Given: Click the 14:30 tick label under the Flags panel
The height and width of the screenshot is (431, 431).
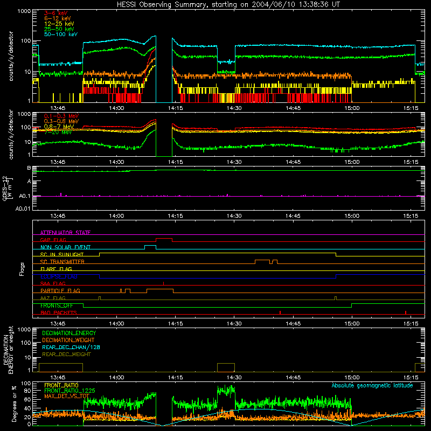Looking at the screenshot, I should coord(234,324).
